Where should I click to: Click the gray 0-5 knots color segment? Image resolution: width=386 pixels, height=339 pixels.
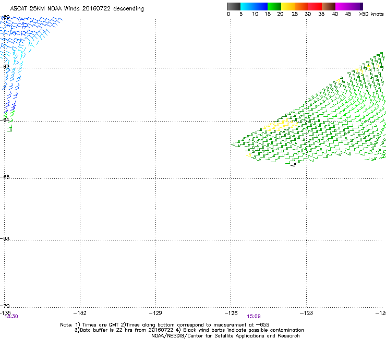(x=234, y=6)
